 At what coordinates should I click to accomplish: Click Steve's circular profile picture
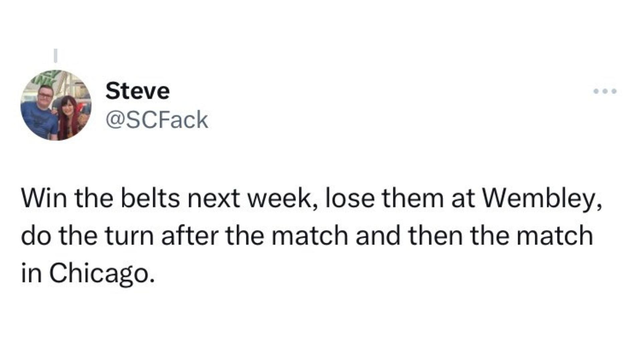click(x=56, y=105)
